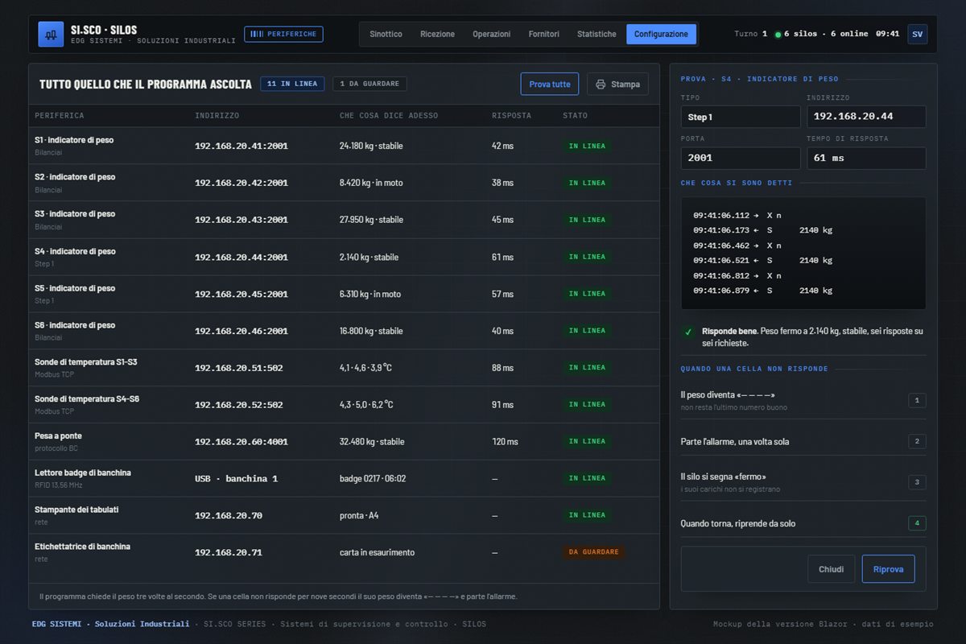Image resolution: width=966 pixels, height=644 pixels.
Task: Click the 6.310 kg · in moto value
Action: click(370, 294)
